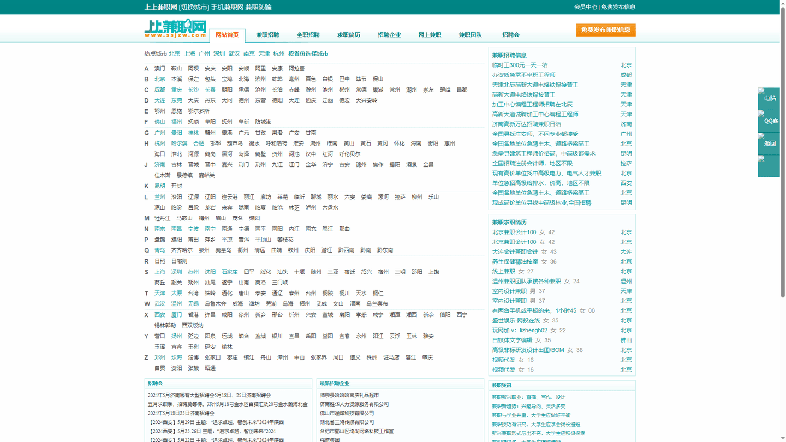The width and height of the screenshot is (786, 442).
Task: Open resume 养生保健精油按摩
Action: click(x=515, y=262)
